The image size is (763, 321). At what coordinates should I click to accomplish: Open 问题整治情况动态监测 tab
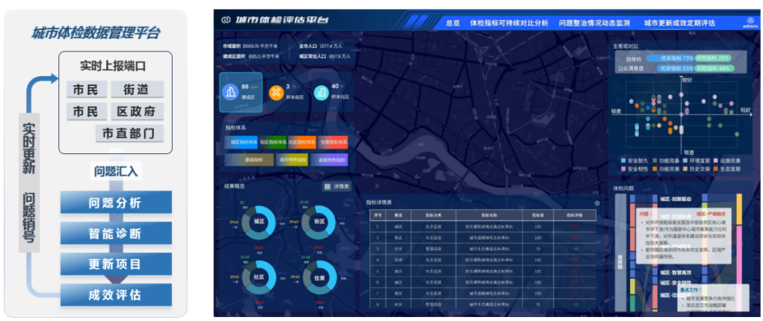[594, 23]
